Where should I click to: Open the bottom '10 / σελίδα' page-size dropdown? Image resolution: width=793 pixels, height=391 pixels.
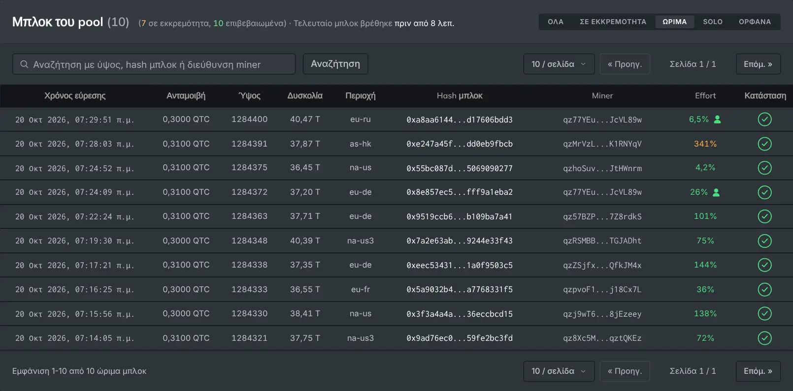(559, 371)
